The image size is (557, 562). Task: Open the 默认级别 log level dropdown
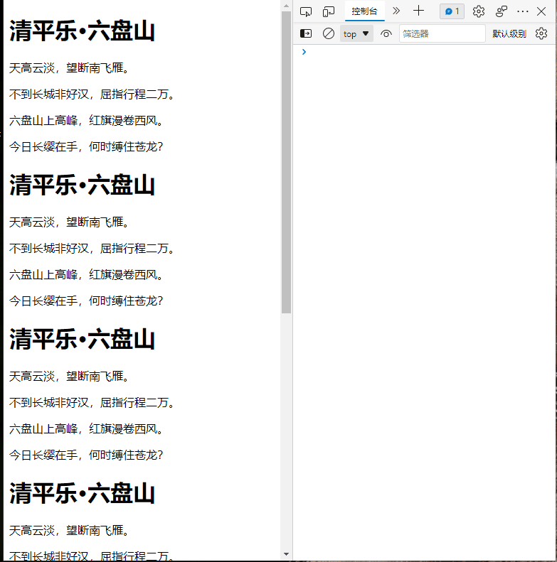pyautogui.click(x=509, y=33)
